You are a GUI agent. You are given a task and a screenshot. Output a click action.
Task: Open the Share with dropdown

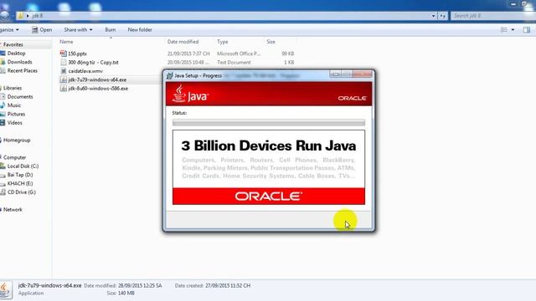(x=78, y=30)
